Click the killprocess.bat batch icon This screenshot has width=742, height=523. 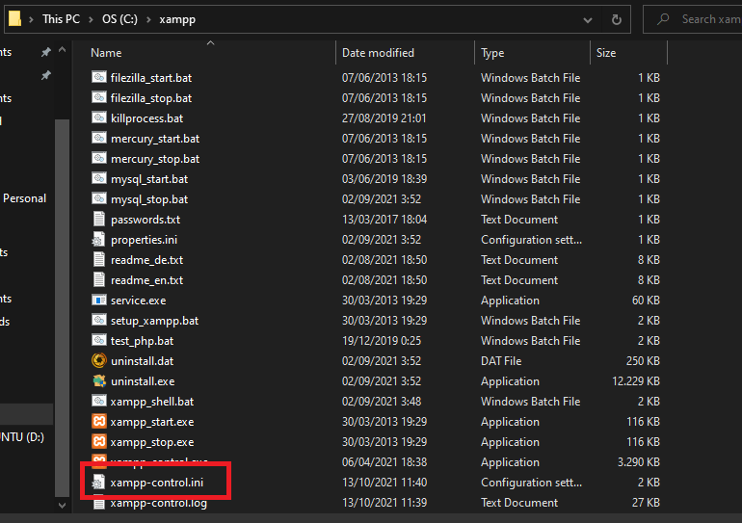pos(98,118)
